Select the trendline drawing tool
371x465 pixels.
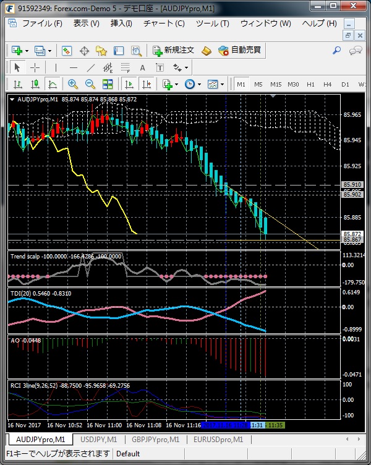(x=91, y=67)
